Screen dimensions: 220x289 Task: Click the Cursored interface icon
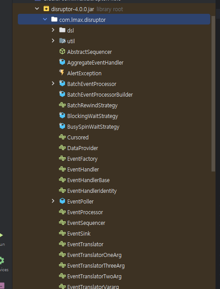pos(62,137)
